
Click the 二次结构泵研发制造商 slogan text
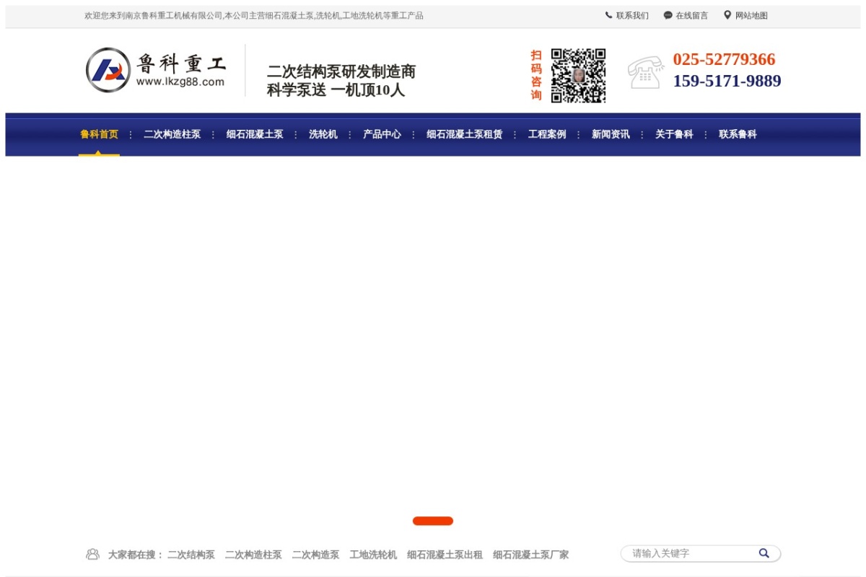coord(341,71)
